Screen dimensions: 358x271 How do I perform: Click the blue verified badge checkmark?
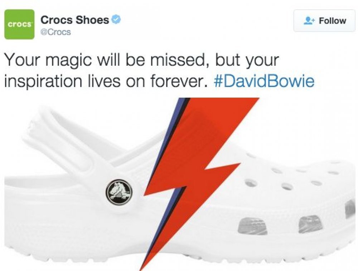coord(116,20)
